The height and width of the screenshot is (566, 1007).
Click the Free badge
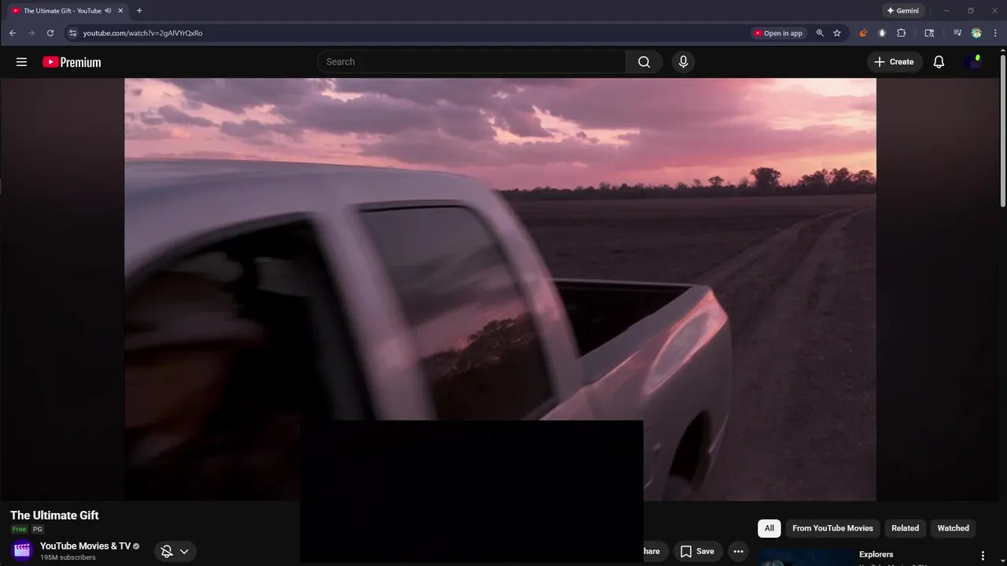[19, 529]
